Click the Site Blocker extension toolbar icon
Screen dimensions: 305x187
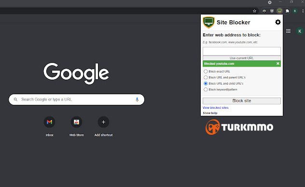(279, 11)
